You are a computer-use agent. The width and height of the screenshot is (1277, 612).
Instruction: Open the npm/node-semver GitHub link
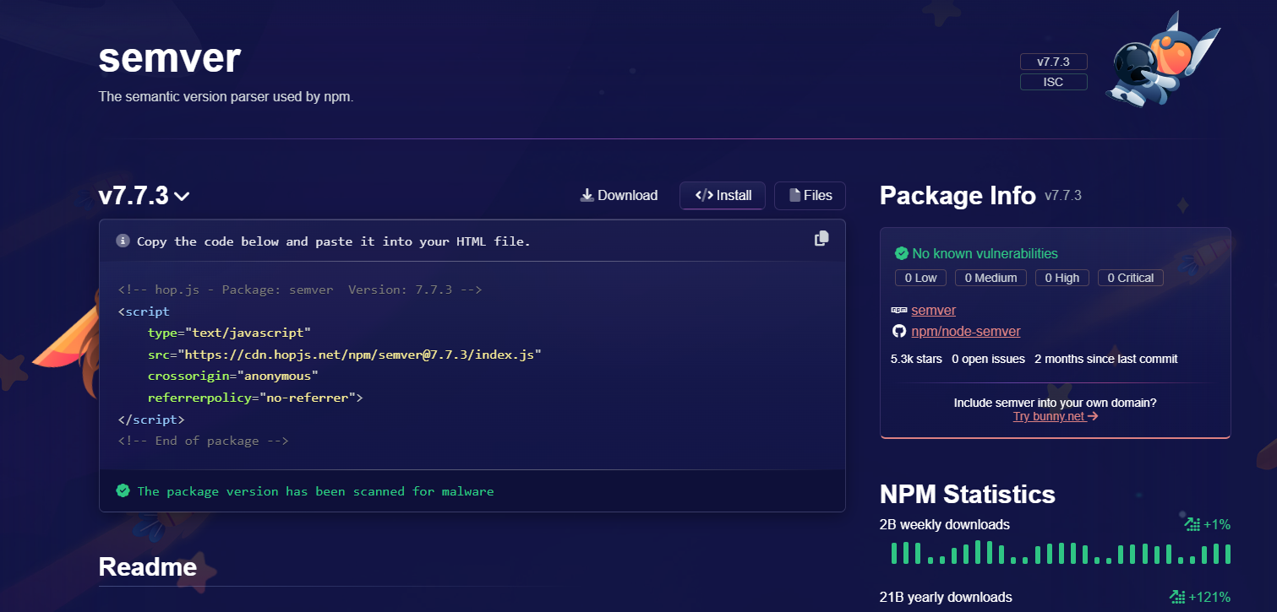[965, 332]
